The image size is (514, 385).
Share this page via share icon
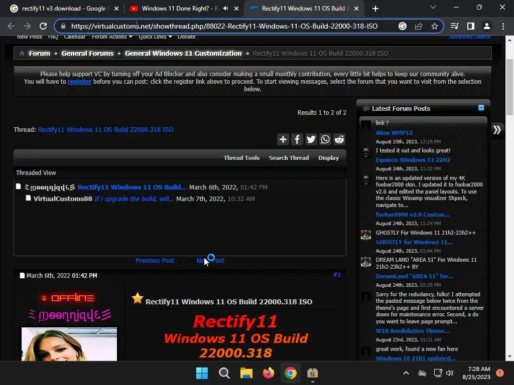(x=419, y=26)
